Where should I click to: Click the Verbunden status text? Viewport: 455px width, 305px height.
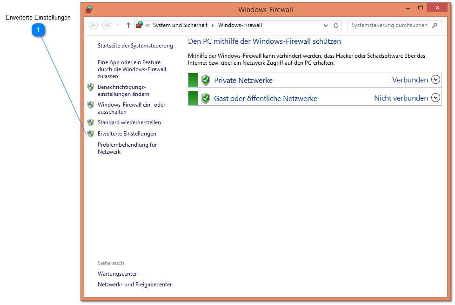(410, 80)
